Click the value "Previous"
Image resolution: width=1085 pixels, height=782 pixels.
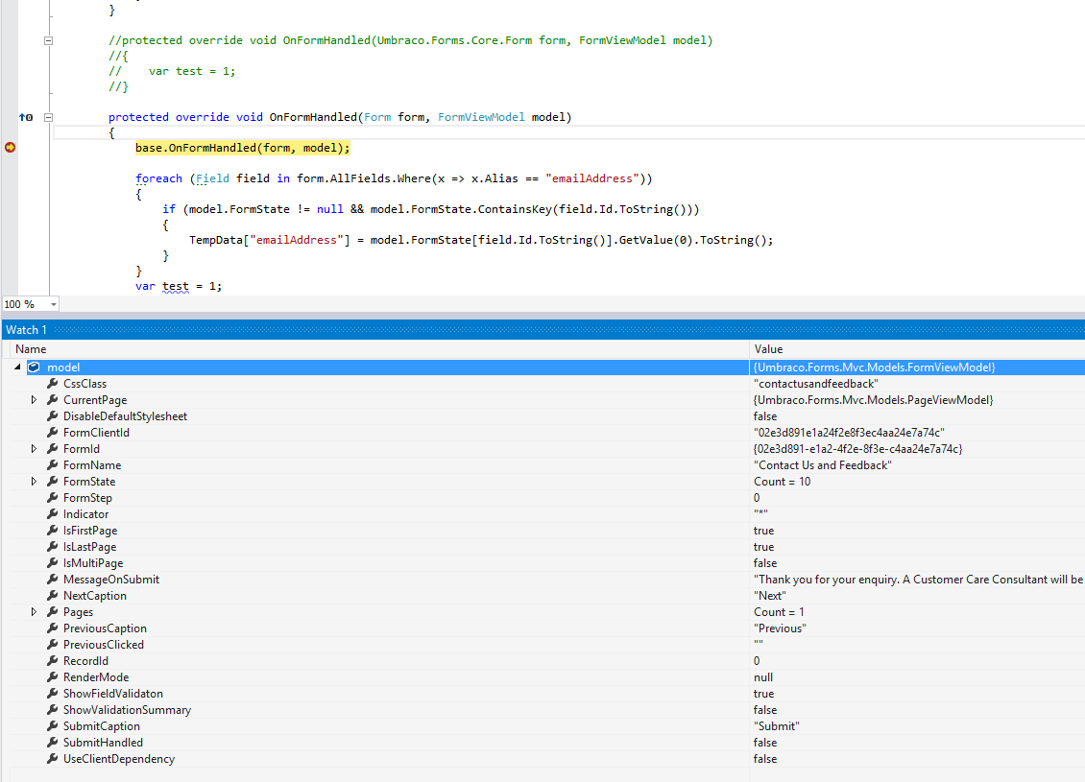pyautogui.click(x=780, y=628)
